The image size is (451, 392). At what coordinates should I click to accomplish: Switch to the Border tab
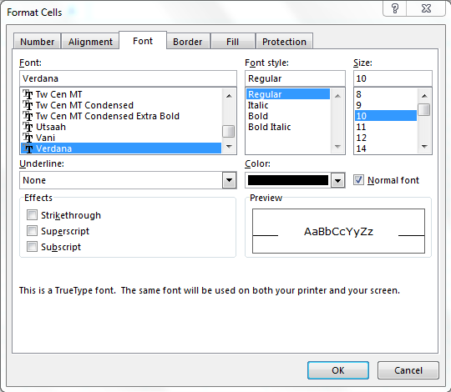coord(188,42)
